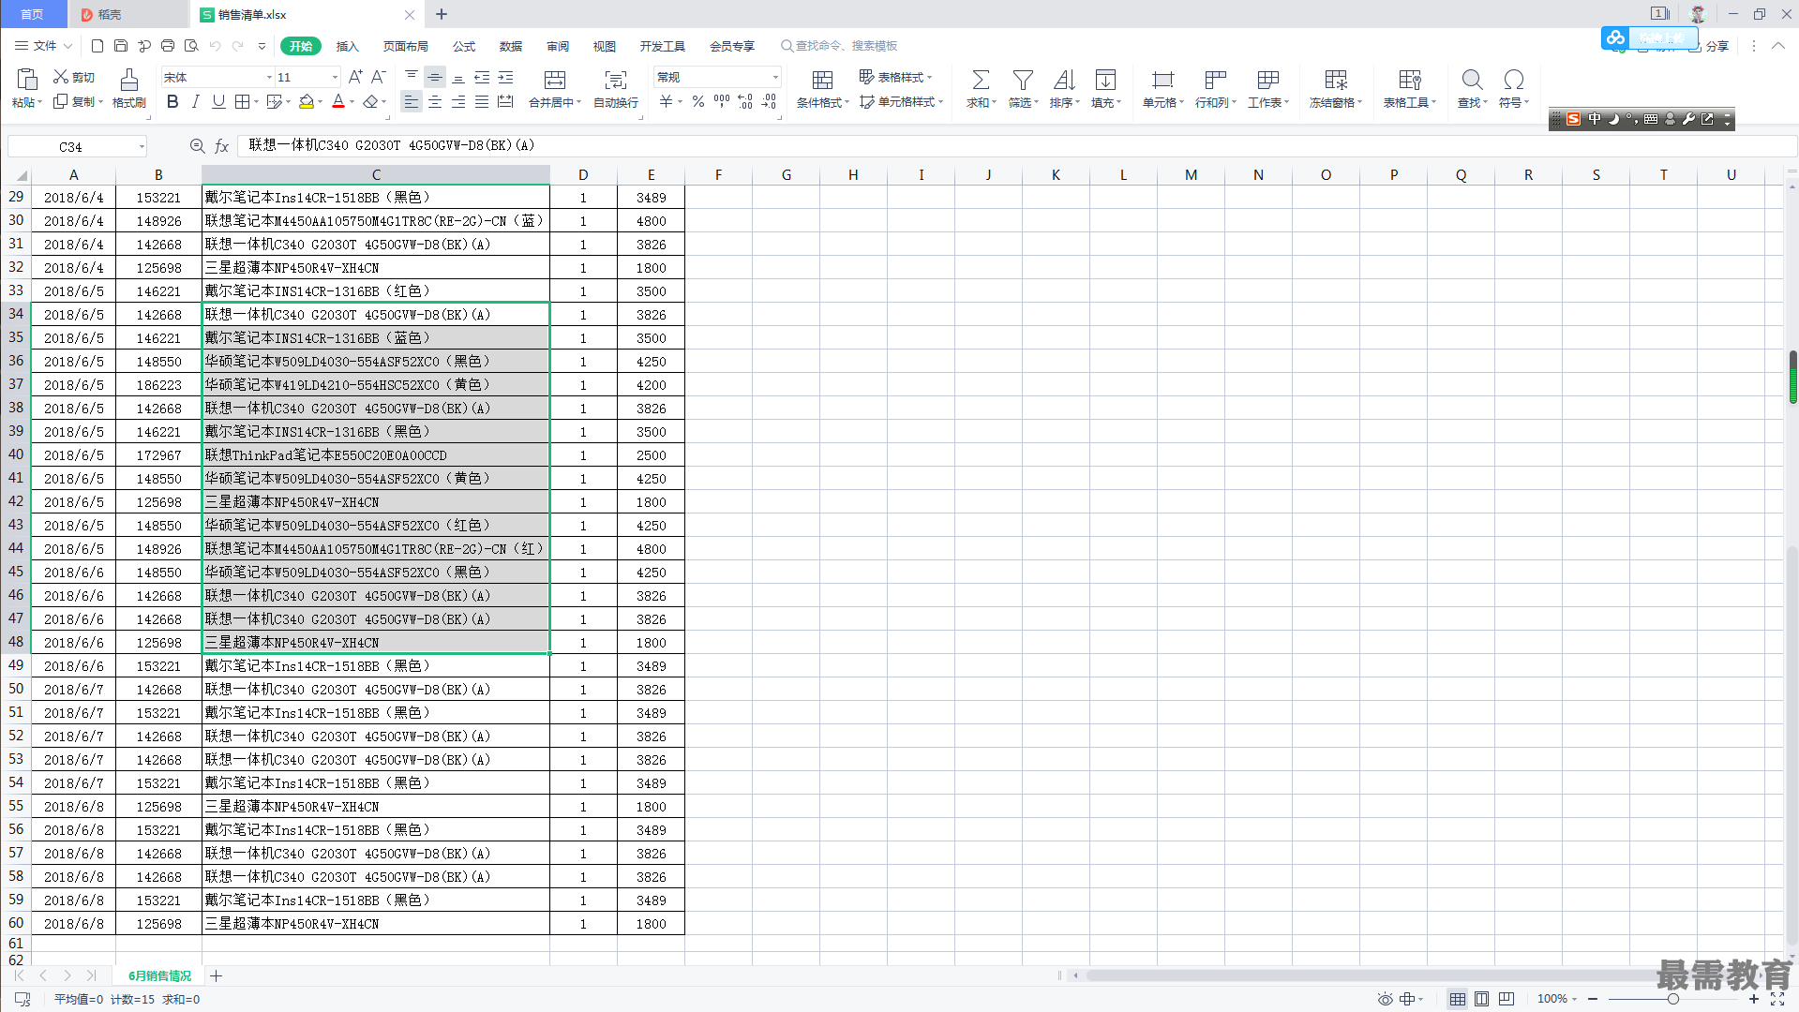This screenshot has width=1799, height=1012.
Task: Click the Cut (剪切) button
Action: [74, 77]
